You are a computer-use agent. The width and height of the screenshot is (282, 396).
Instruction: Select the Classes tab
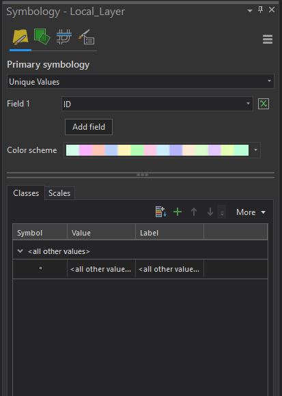[x=26, y=193]
